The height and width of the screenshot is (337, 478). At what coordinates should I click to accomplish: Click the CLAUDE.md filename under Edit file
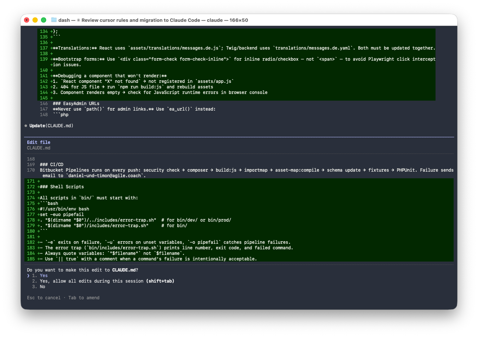(x=38, y=148)
